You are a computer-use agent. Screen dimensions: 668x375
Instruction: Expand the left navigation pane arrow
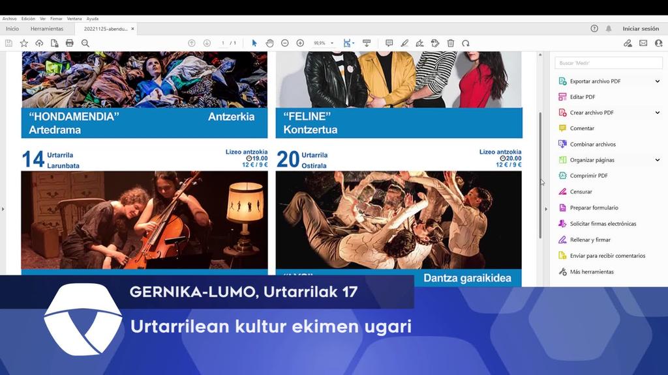coord(3,209)
